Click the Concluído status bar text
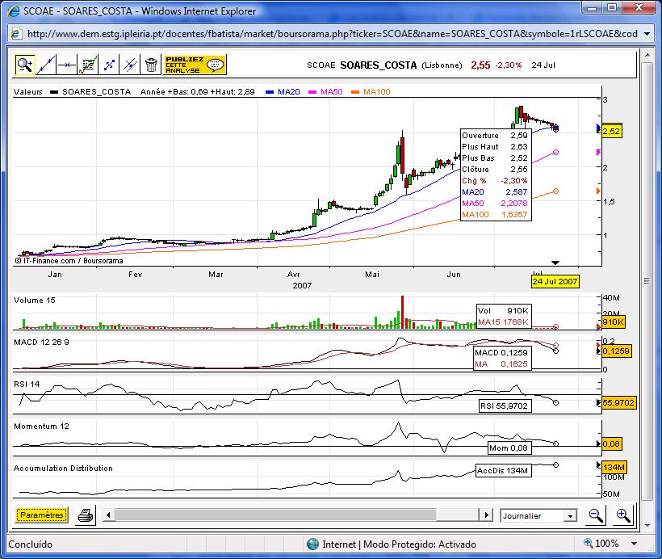The width and height of the screenshot is (662, 559). [31, 544]
